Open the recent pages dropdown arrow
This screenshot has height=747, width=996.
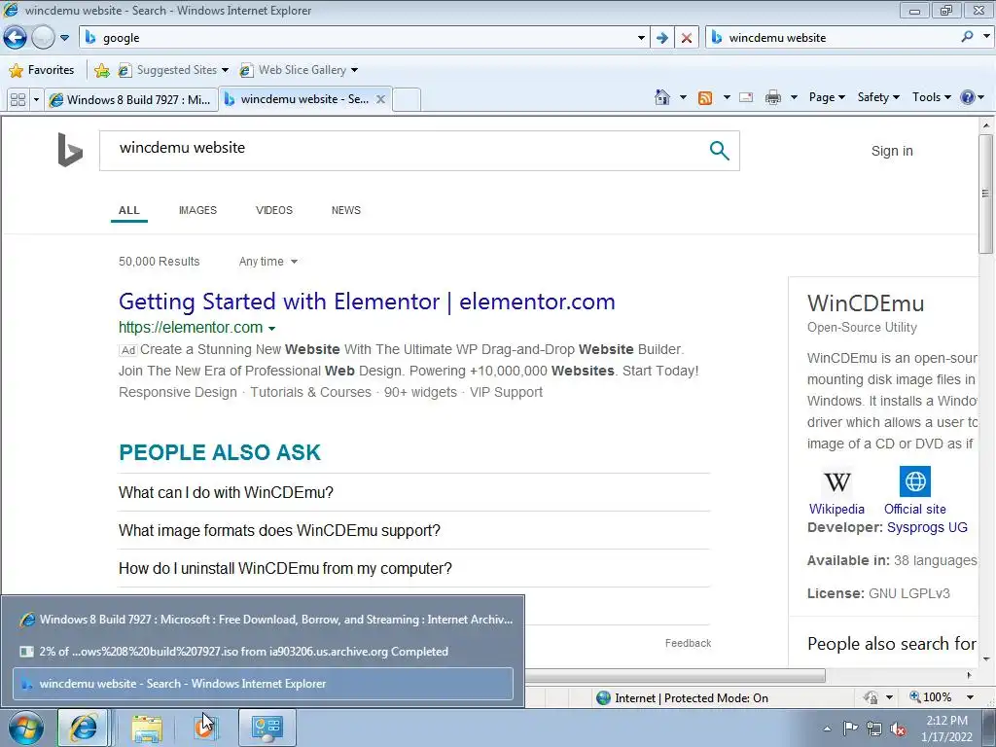[64, 38]
